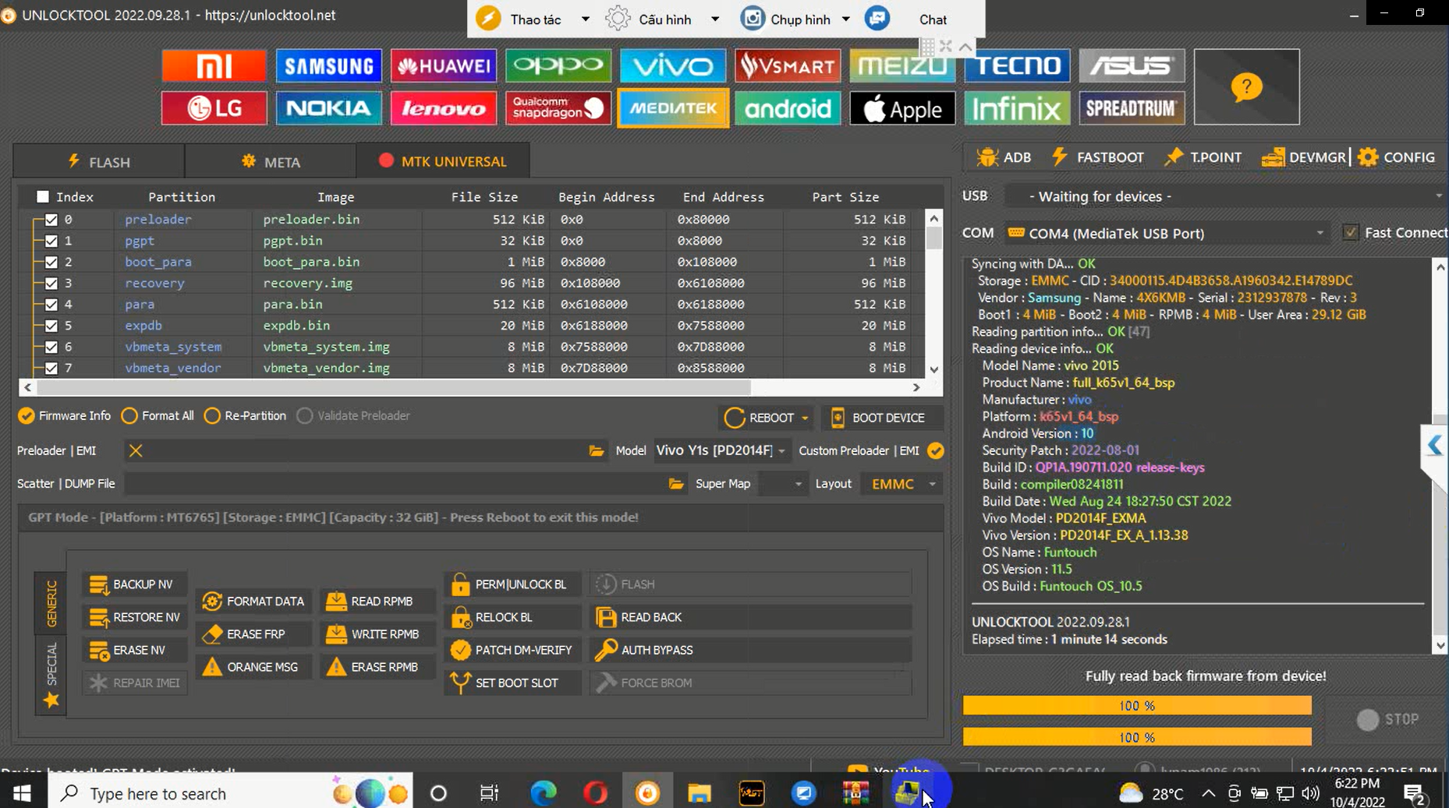Click the lower 100% progress bar
1449x808 pixels.
coord(1137,737)
